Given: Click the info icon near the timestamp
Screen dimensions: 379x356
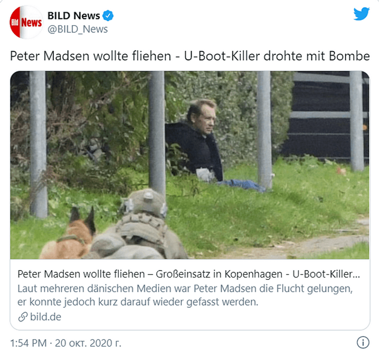Looking at the screenshot, I should point(363,343).
